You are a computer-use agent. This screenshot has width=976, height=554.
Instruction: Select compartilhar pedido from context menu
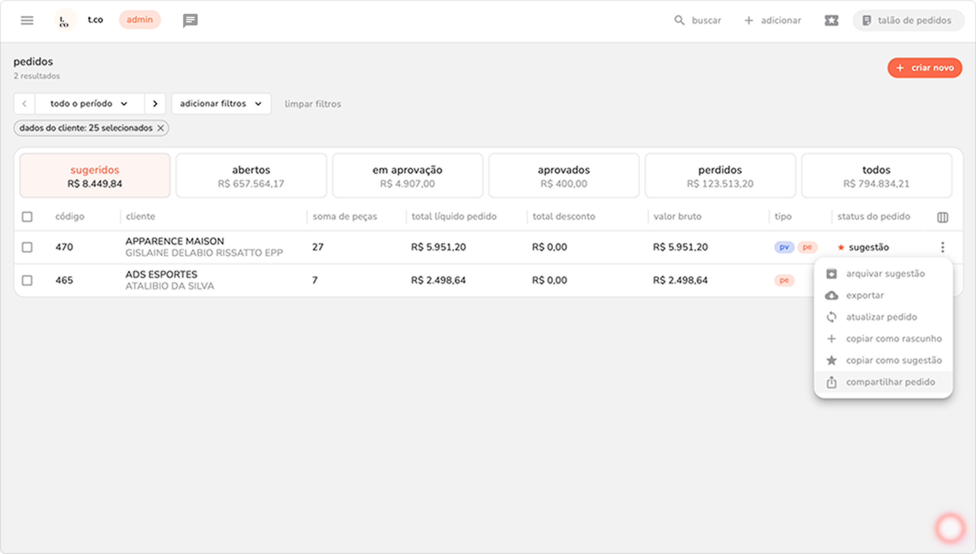click(x=890, y=382)
